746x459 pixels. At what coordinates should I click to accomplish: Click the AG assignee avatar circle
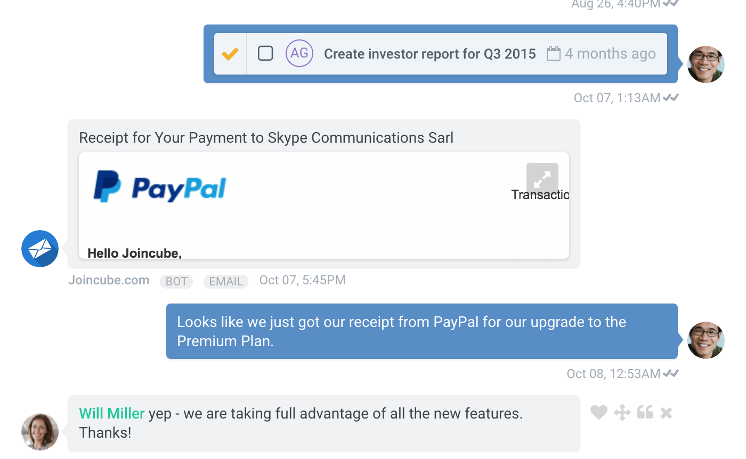click(299, 53)
